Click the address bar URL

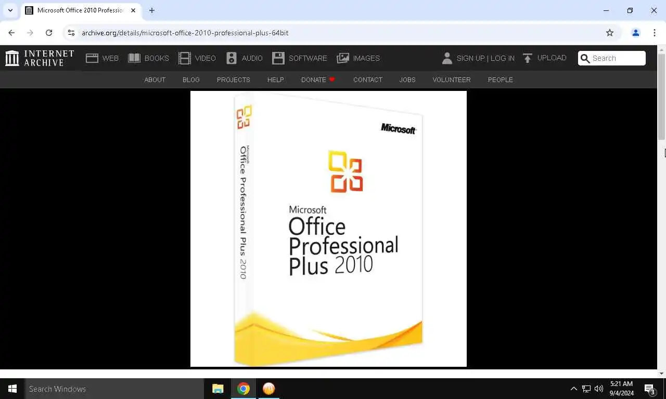[185, 33]
